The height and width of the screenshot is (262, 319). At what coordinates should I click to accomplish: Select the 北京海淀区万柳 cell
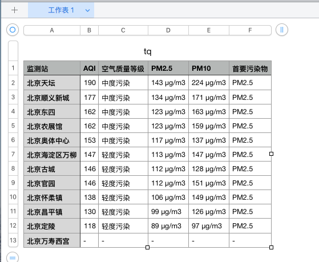pos(52,154)
